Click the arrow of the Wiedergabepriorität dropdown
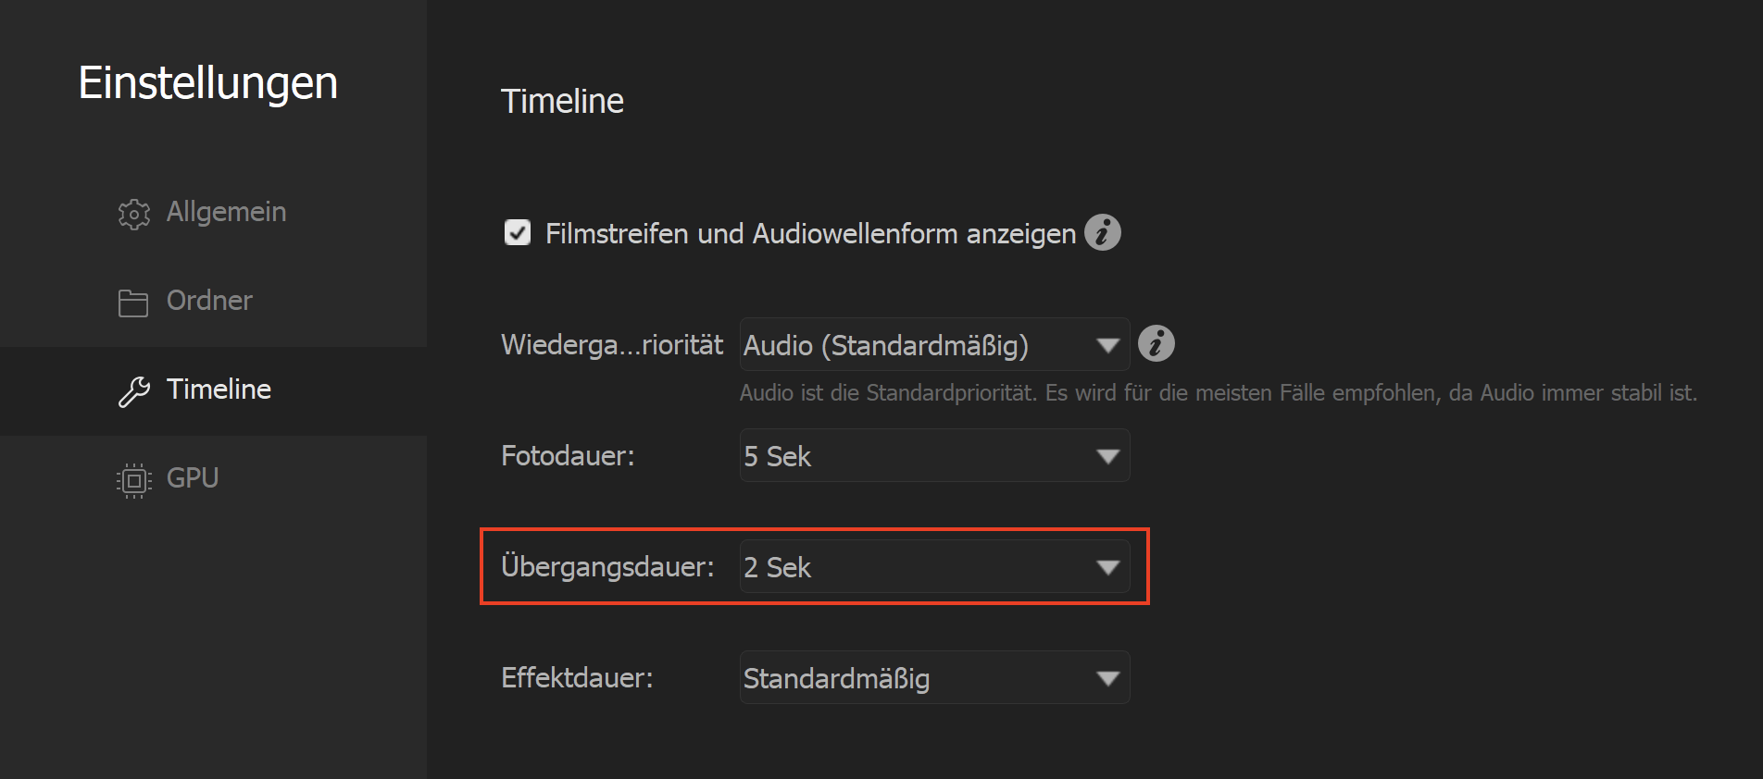This screenshot has width=1763, height=779. (x=1107, y=345)
